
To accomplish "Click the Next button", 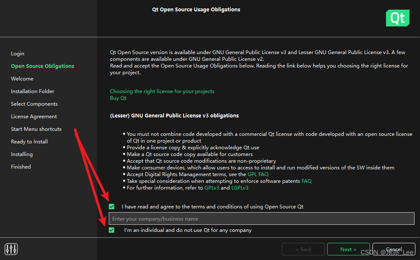I will click(x=348, y=249).
